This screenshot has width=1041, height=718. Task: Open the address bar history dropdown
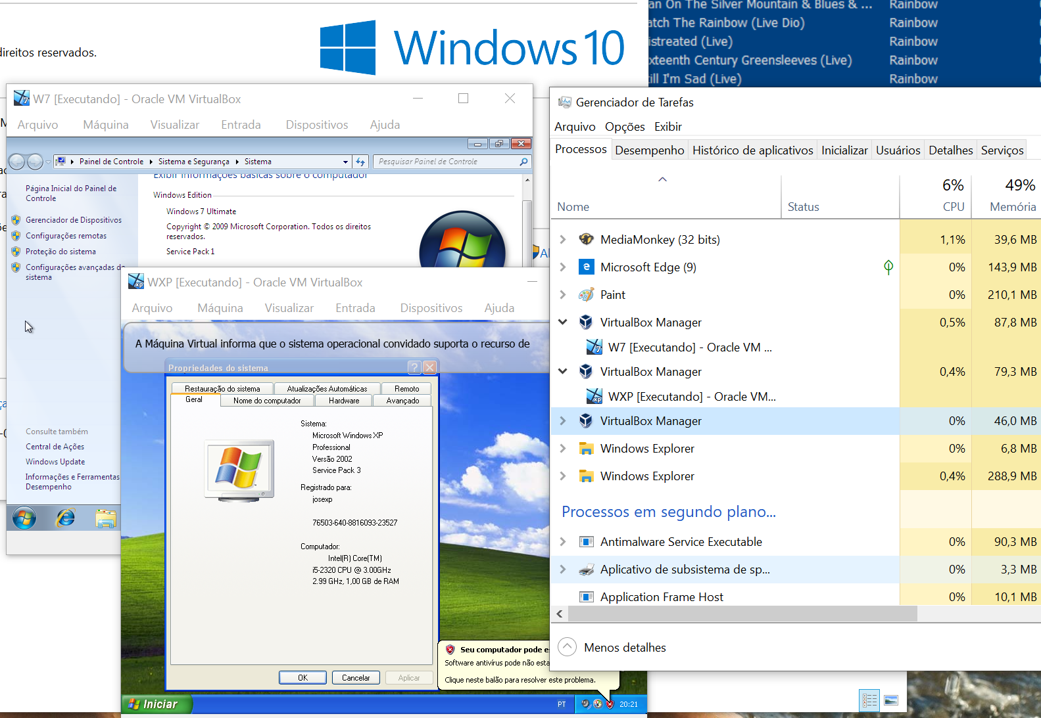[345, 162]
